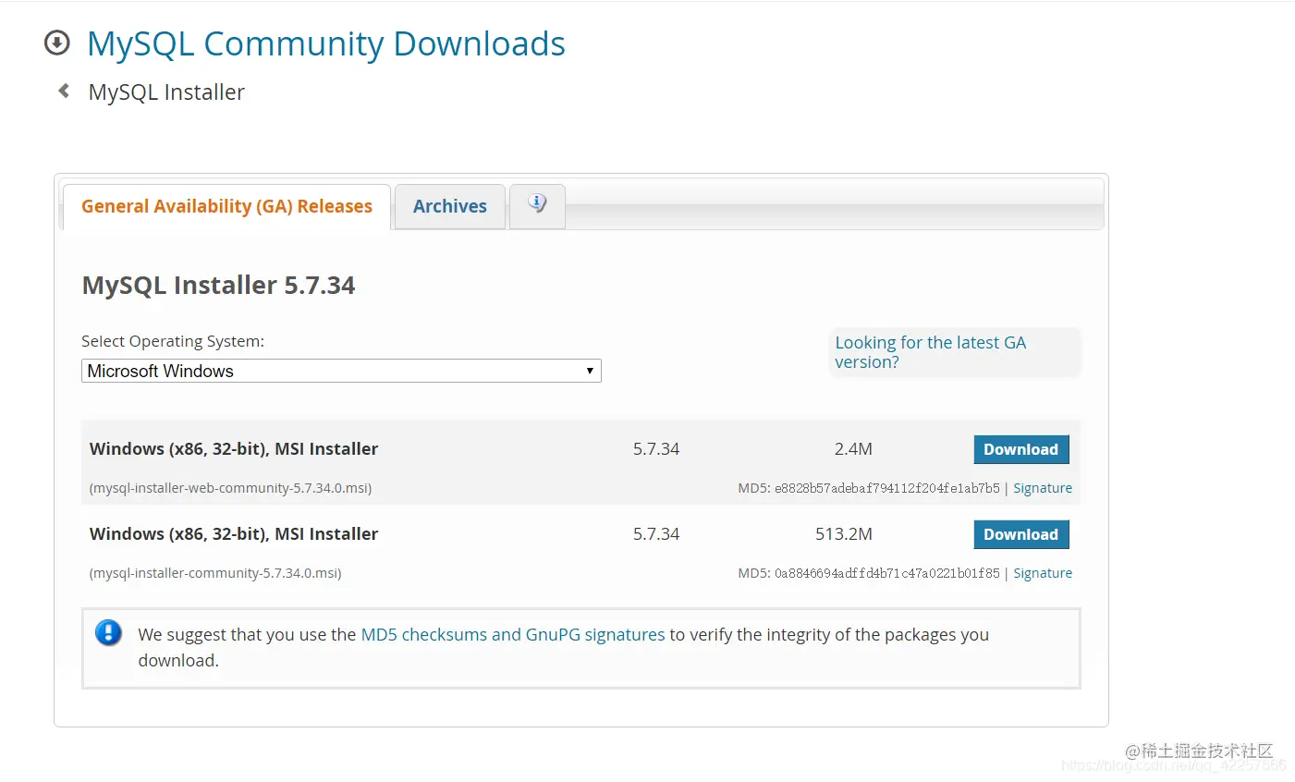Download the 513.2M community installer
1295x782 pixels.
tap(1021, 534)
